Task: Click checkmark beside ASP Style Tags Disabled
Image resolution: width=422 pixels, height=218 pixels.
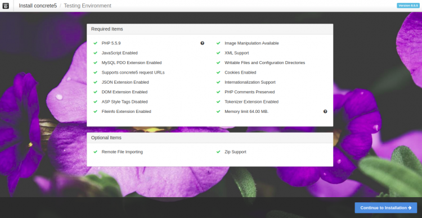Action: [x=95, y=102]
